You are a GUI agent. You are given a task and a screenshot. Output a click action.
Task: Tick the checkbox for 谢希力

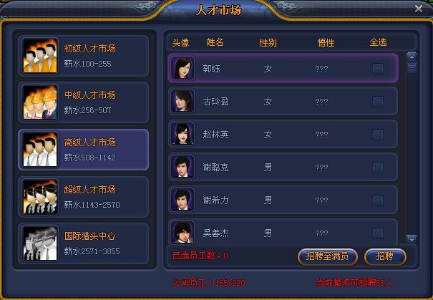click(377, 200)
